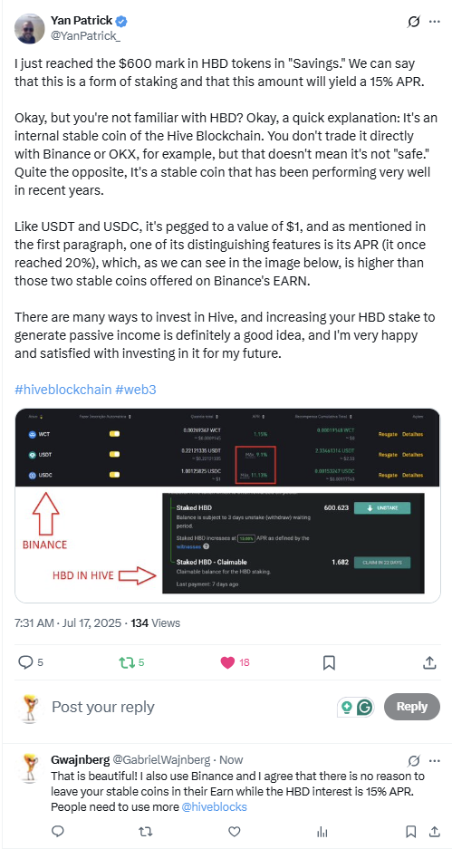Share the main post
This screenshot has width=452, height=849.
[428, 661]
